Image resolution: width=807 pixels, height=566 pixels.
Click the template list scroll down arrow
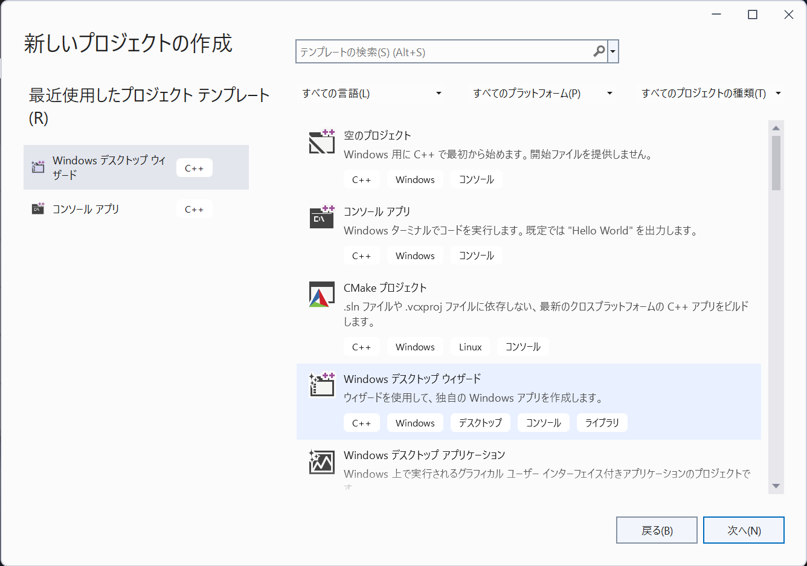776,486
